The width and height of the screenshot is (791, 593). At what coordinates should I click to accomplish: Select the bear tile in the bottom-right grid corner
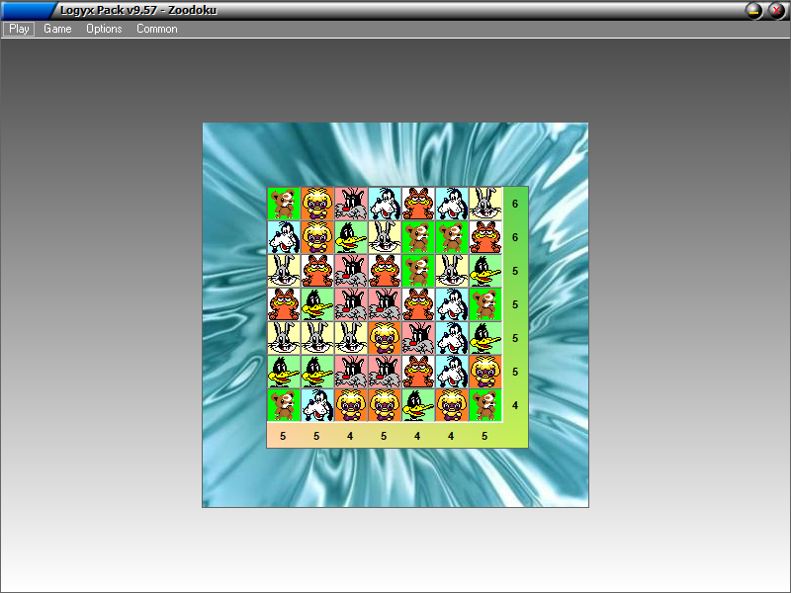pos(485,405)
